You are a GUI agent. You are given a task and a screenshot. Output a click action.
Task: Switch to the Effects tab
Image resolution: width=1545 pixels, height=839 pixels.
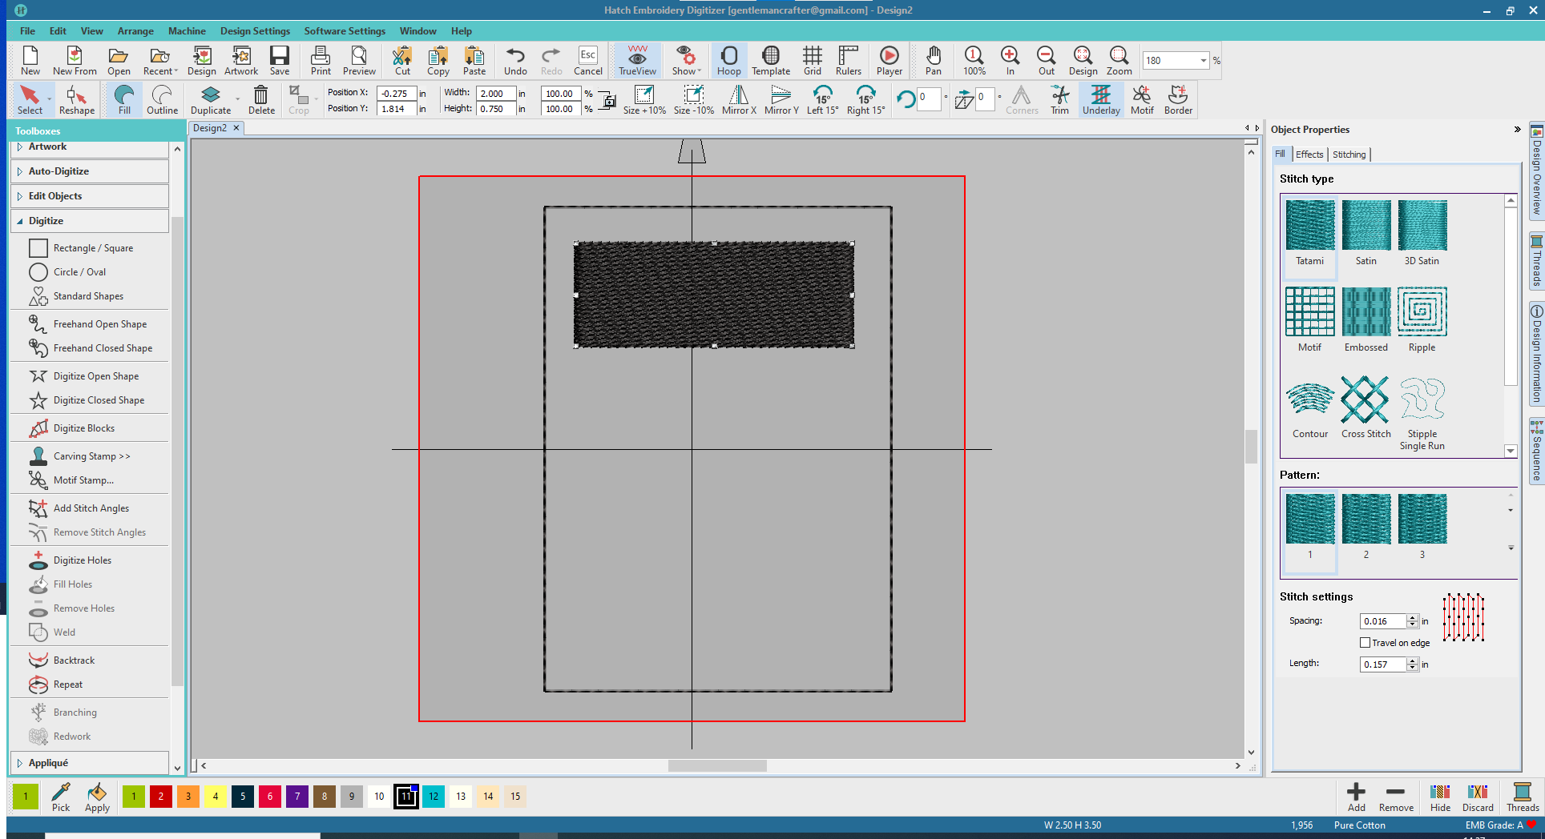[x=1309, y=155]
